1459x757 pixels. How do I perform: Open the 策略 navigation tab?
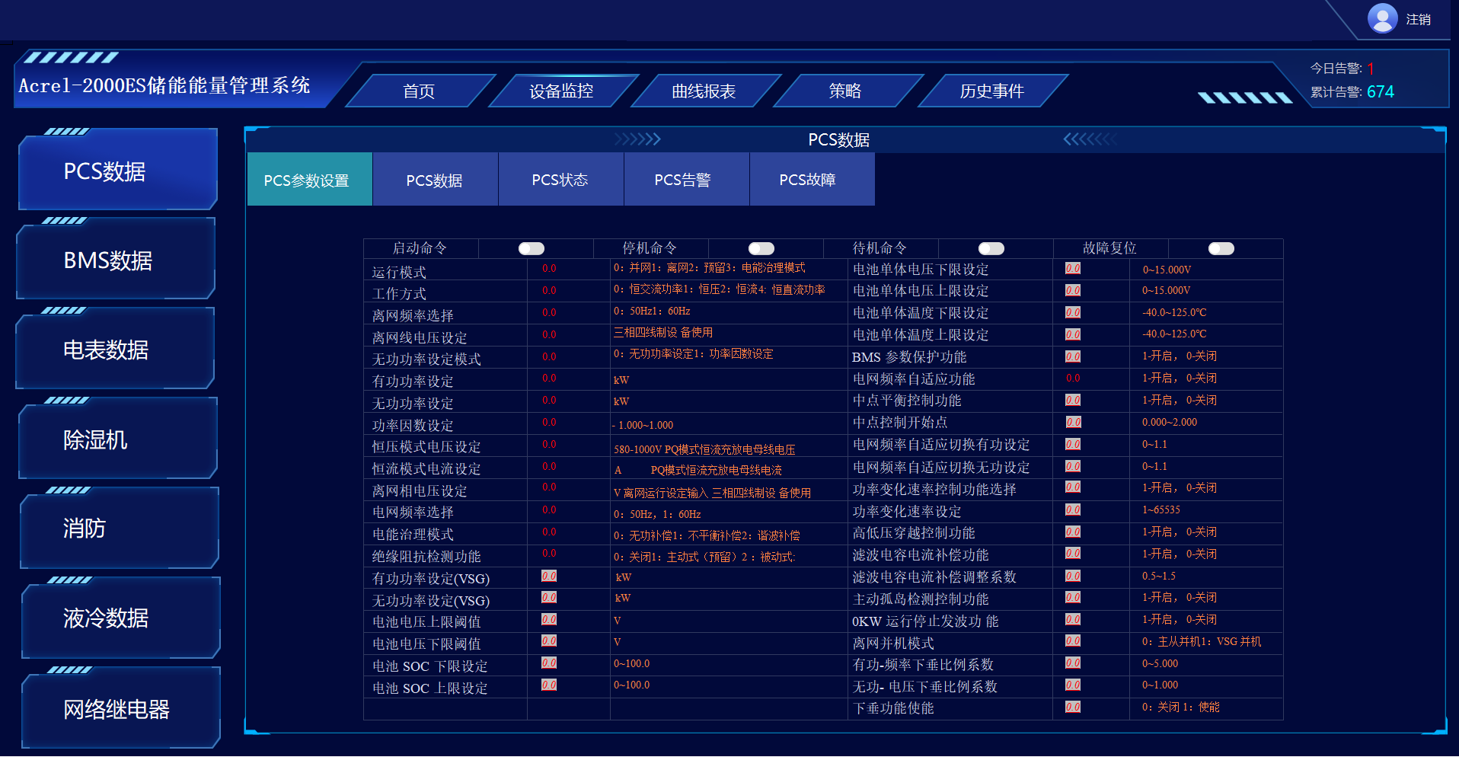(845, 91)
